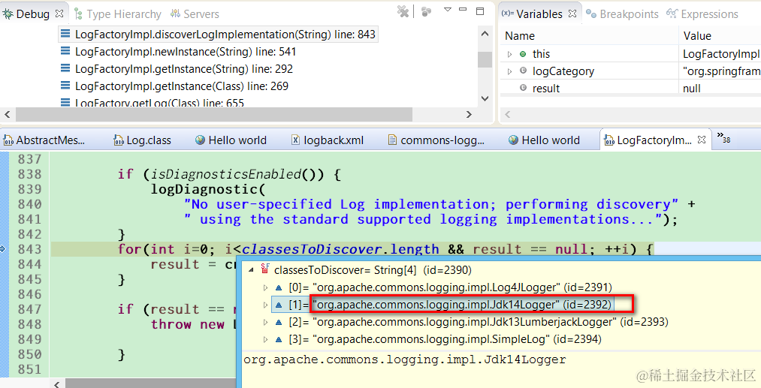Screen dimensions: 761x388
Task: Select the [1] Jdk14Logger entry row
Action: 442,305
